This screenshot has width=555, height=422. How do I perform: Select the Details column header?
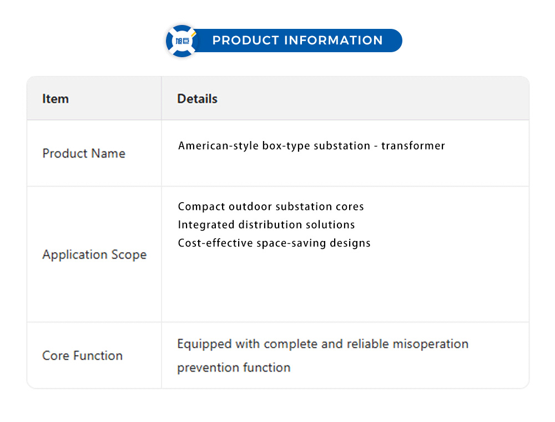coord(197,99)
